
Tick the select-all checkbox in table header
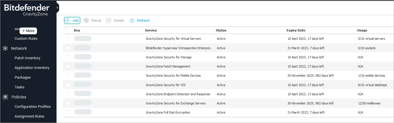click(x=66, y=30)
